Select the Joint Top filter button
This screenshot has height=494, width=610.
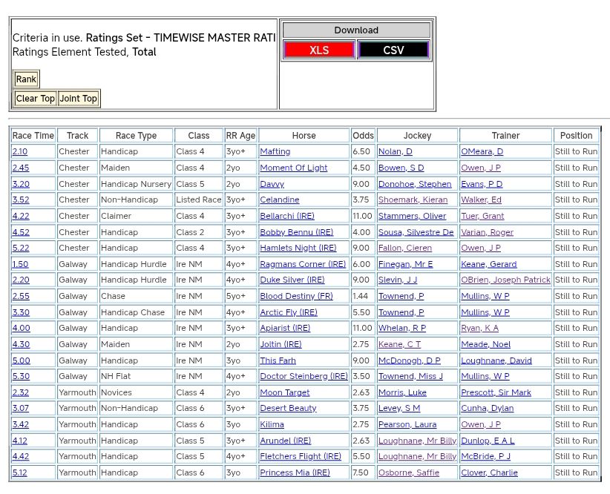tap(79, 99)
